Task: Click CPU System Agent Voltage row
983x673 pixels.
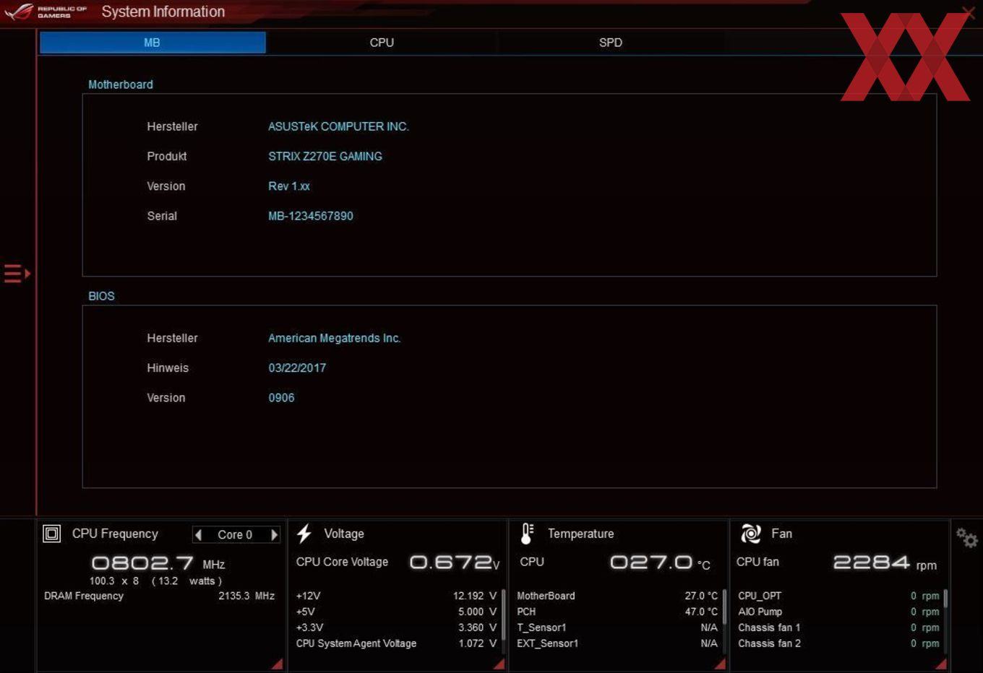Action: 396,643
